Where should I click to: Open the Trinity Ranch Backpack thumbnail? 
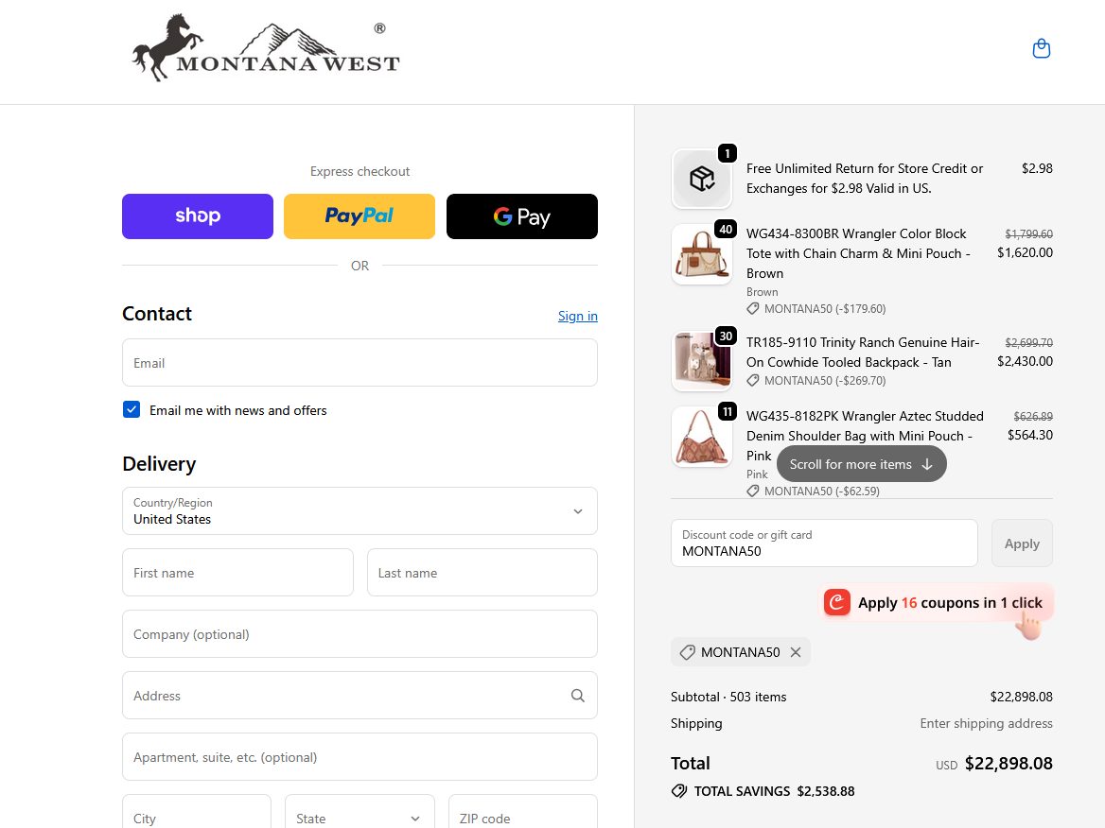pos(702,361)
